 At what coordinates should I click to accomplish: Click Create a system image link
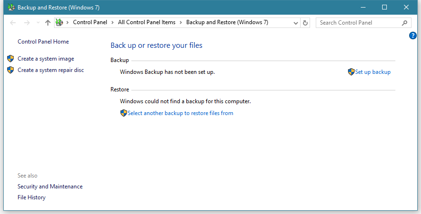46,59
